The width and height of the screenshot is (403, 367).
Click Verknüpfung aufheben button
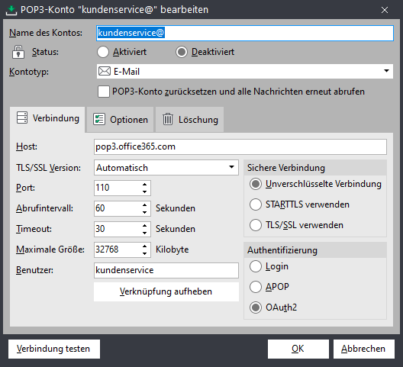click(166, 291)
